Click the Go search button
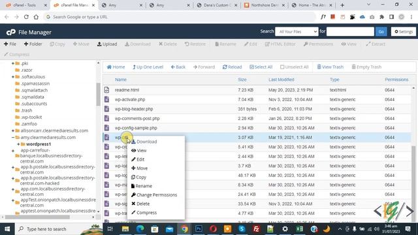 381,31
